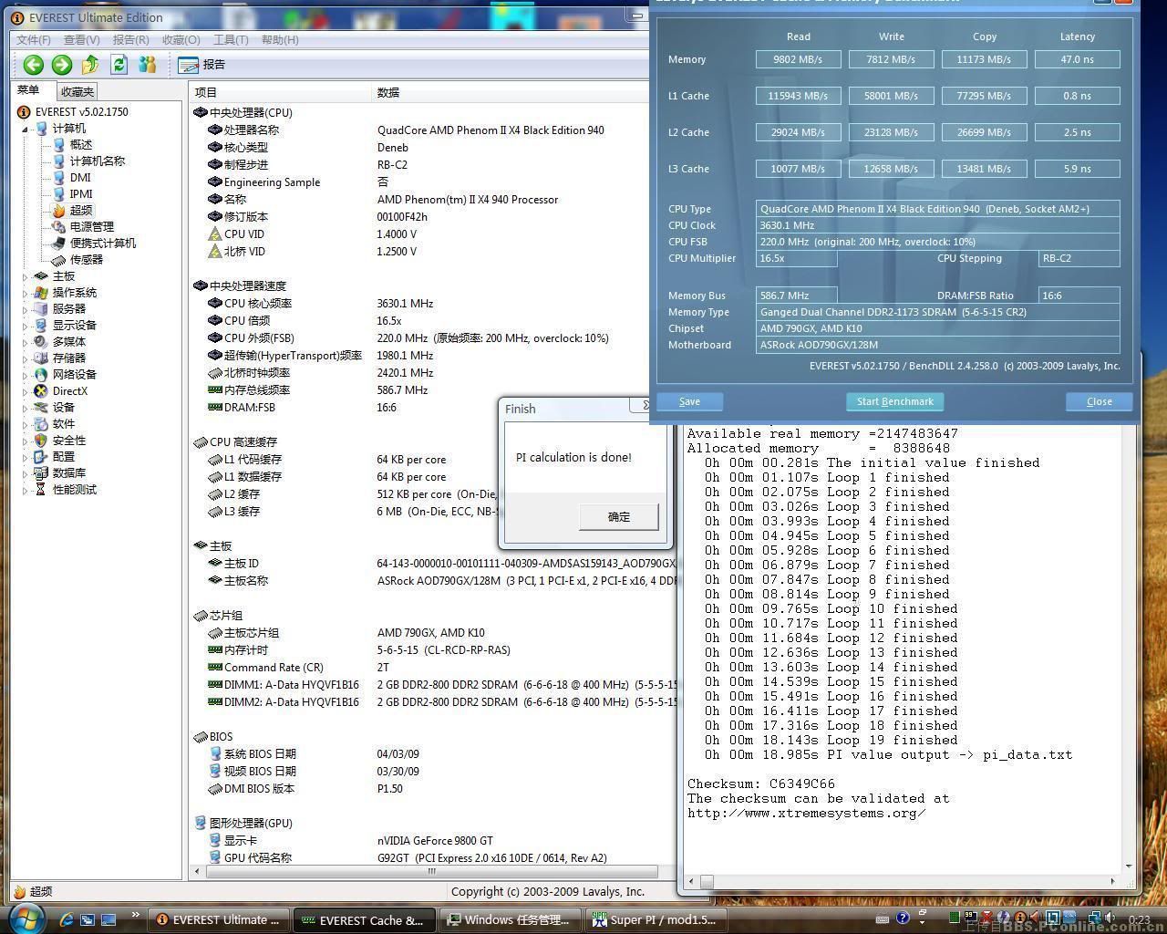Click the Save button in benchmark window
Screen dimensions: 1167x934
[689, 401]
